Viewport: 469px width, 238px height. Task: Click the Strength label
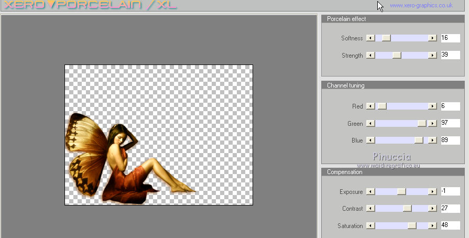click(x=352, y=56)
